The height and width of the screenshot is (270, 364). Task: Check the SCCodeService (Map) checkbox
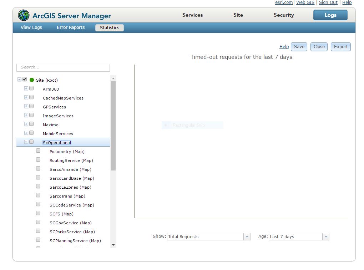(x=38, y=204)
